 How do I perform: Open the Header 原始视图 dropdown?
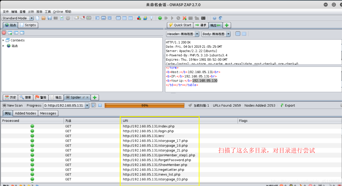183,34
